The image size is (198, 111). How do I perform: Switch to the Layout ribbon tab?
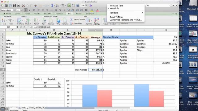tap(18, 14)
